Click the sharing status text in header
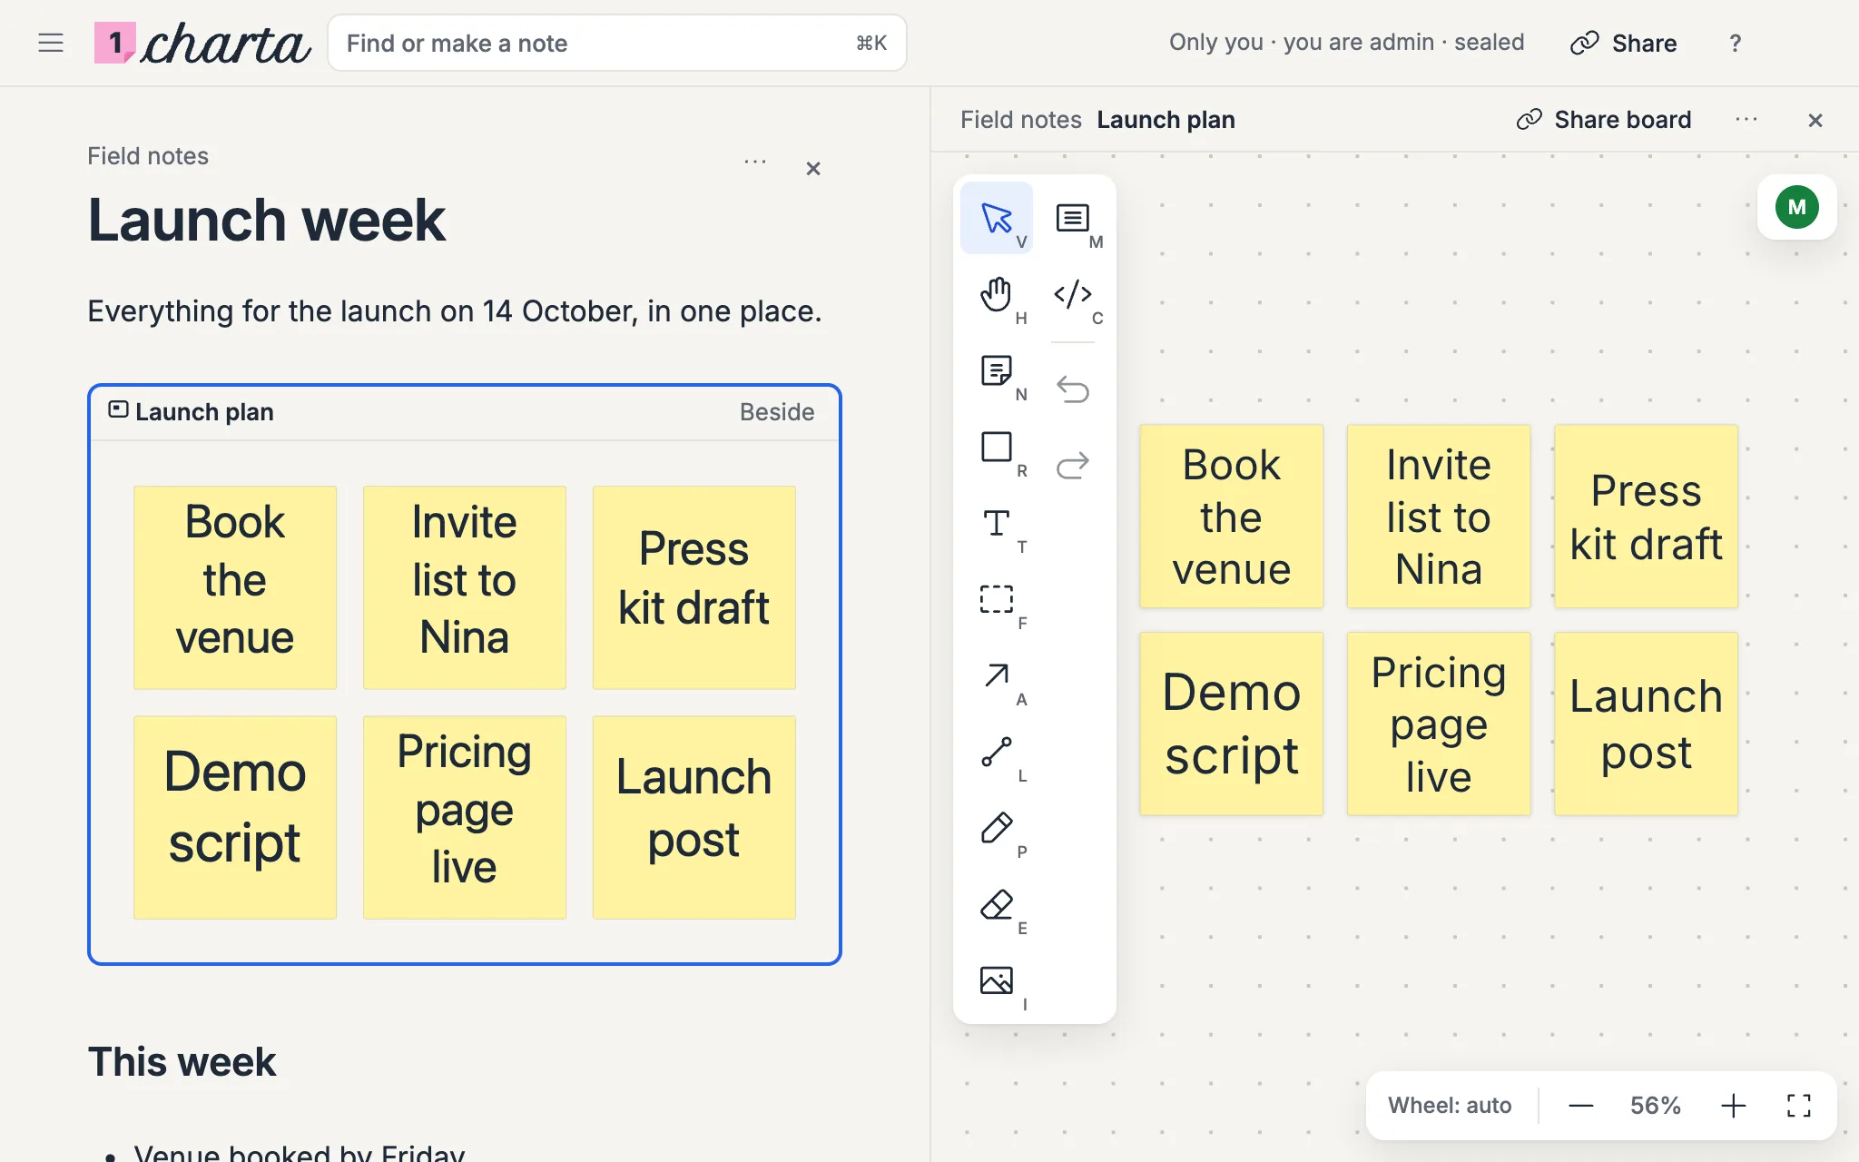The image size is (1859, 1162). pos(1346,43)
